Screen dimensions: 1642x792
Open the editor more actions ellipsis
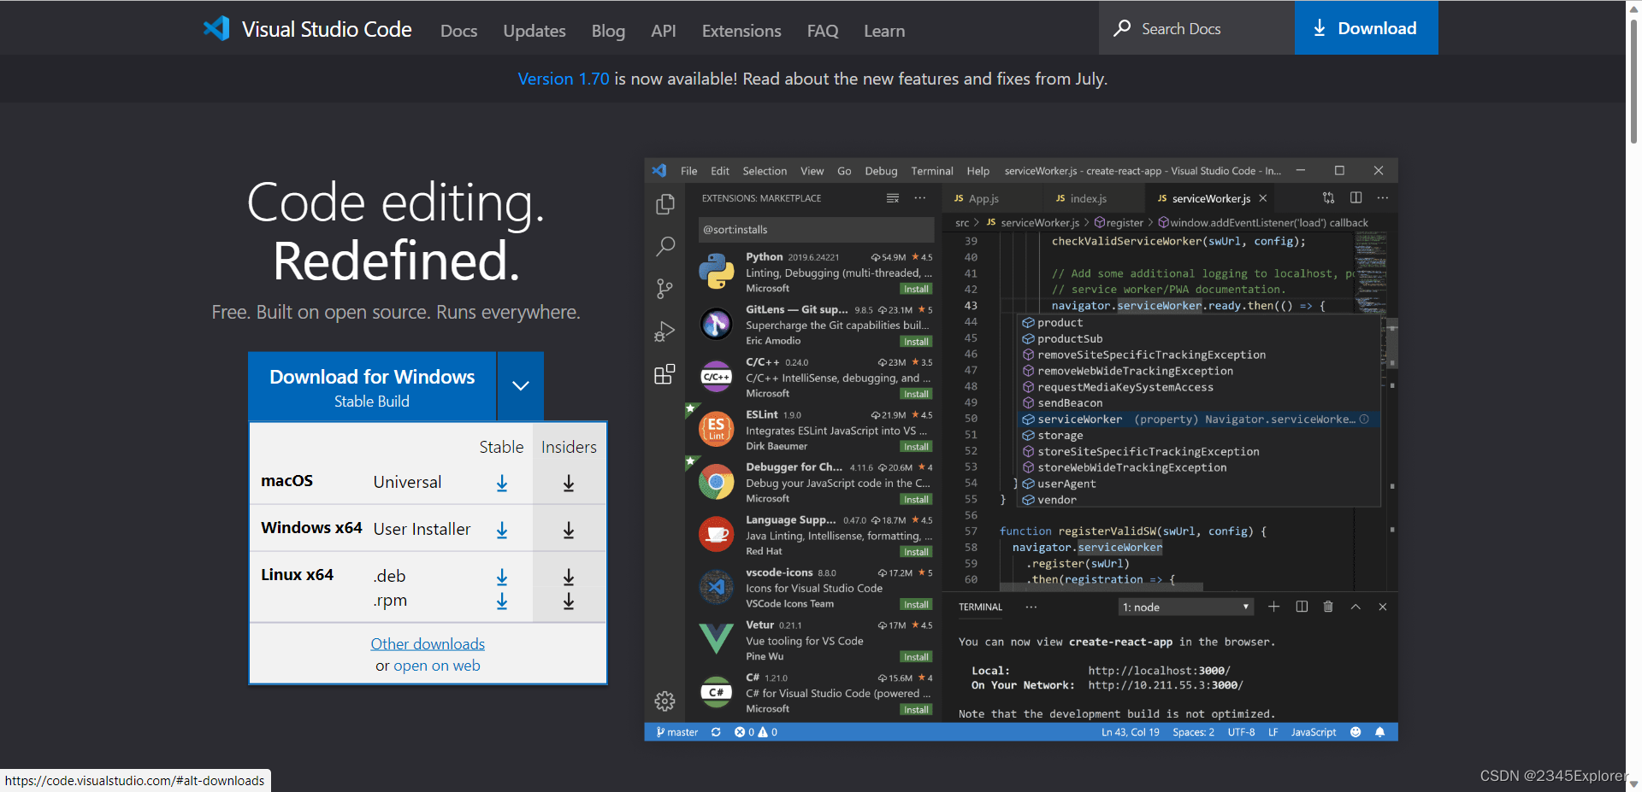[1383, 197]
